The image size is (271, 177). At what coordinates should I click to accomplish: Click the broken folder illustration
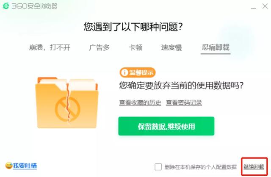click(67, 102)
